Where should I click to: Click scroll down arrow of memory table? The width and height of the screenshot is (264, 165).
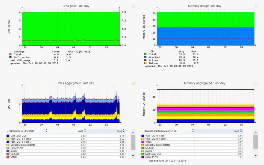255,156
